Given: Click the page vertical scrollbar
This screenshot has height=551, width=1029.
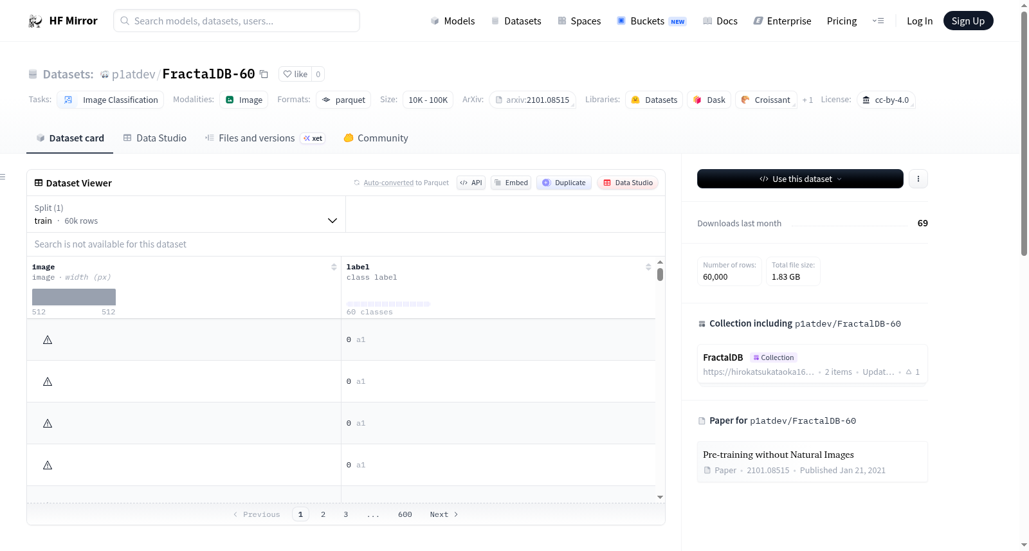Looking at the screenshot, I should pos(1024,135).
